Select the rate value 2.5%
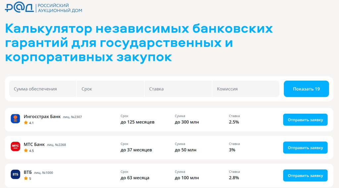 click(234, 122)
